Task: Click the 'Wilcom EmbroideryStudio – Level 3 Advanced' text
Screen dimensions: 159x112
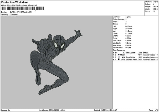Action: 19,5
